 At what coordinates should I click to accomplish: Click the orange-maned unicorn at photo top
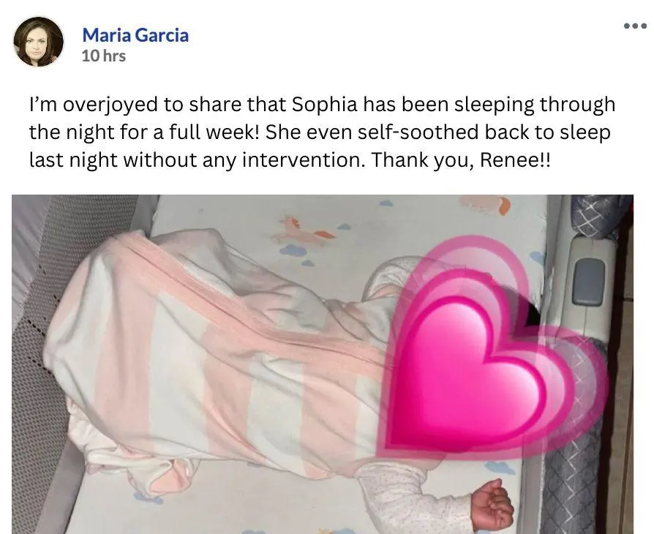coord(485,204)
